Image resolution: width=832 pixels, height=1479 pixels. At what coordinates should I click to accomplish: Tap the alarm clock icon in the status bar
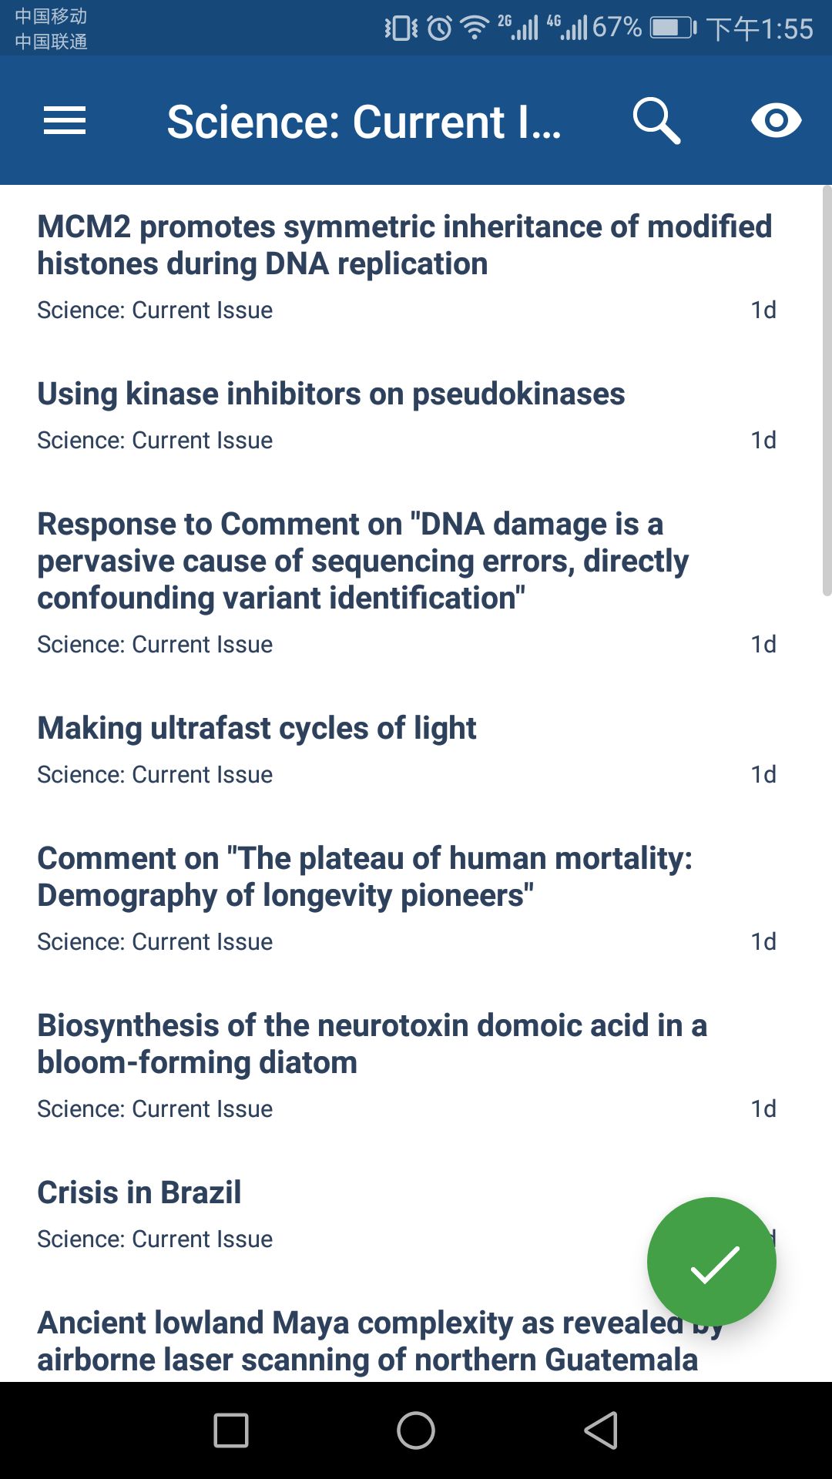[440, 29]
